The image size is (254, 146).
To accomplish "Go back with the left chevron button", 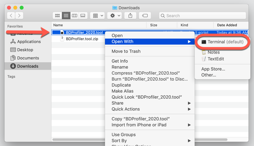I will tap(11, 16).
